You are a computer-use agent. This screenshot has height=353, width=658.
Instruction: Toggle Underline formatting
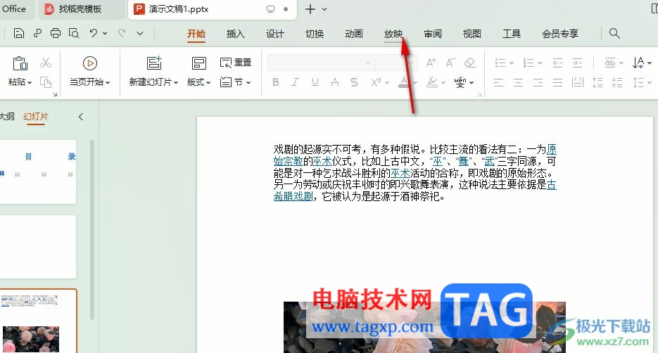point(315,82)
